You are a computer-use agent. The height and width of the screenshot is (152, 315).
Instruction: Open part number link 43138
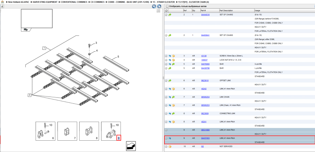(x=204, y=56)
